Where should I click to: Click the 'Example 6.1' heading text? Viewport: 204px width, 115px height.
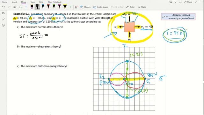pyautogui.click(x=22, y=14)
